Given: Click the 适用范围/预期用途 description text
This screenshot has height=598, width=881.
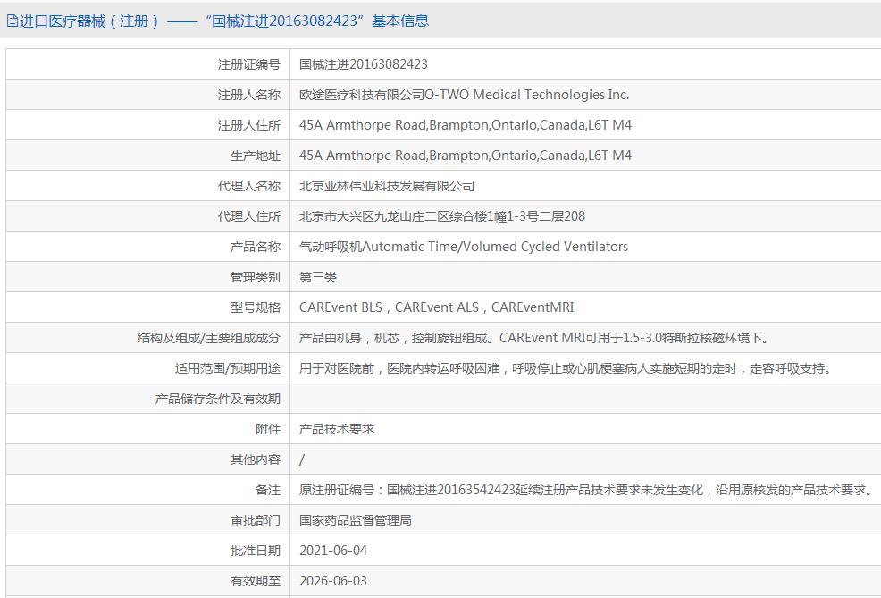Looking at the screenshot, I should [565, 368].
